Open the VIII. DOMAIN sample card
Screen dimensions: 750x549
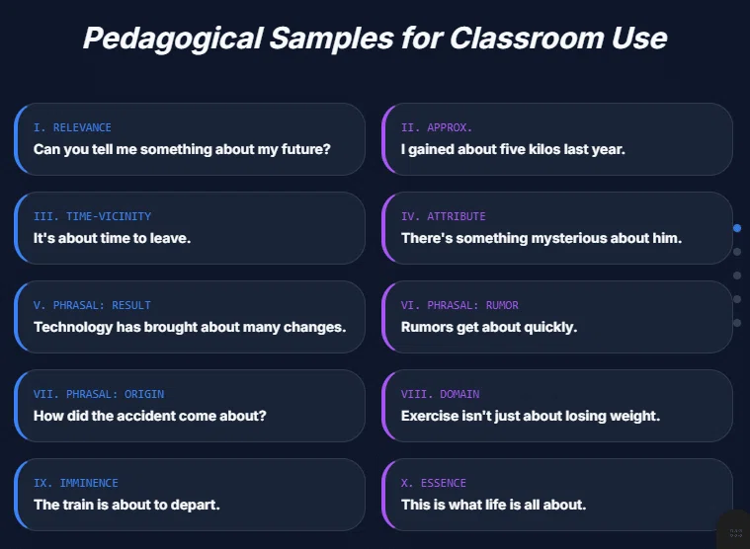pos(557,406)
